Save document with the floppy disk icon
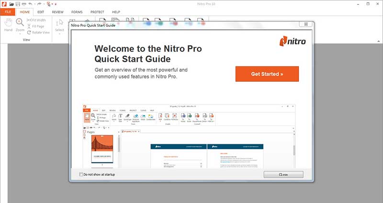The height and width of the screenshot is (203, 383). [18, 4]
